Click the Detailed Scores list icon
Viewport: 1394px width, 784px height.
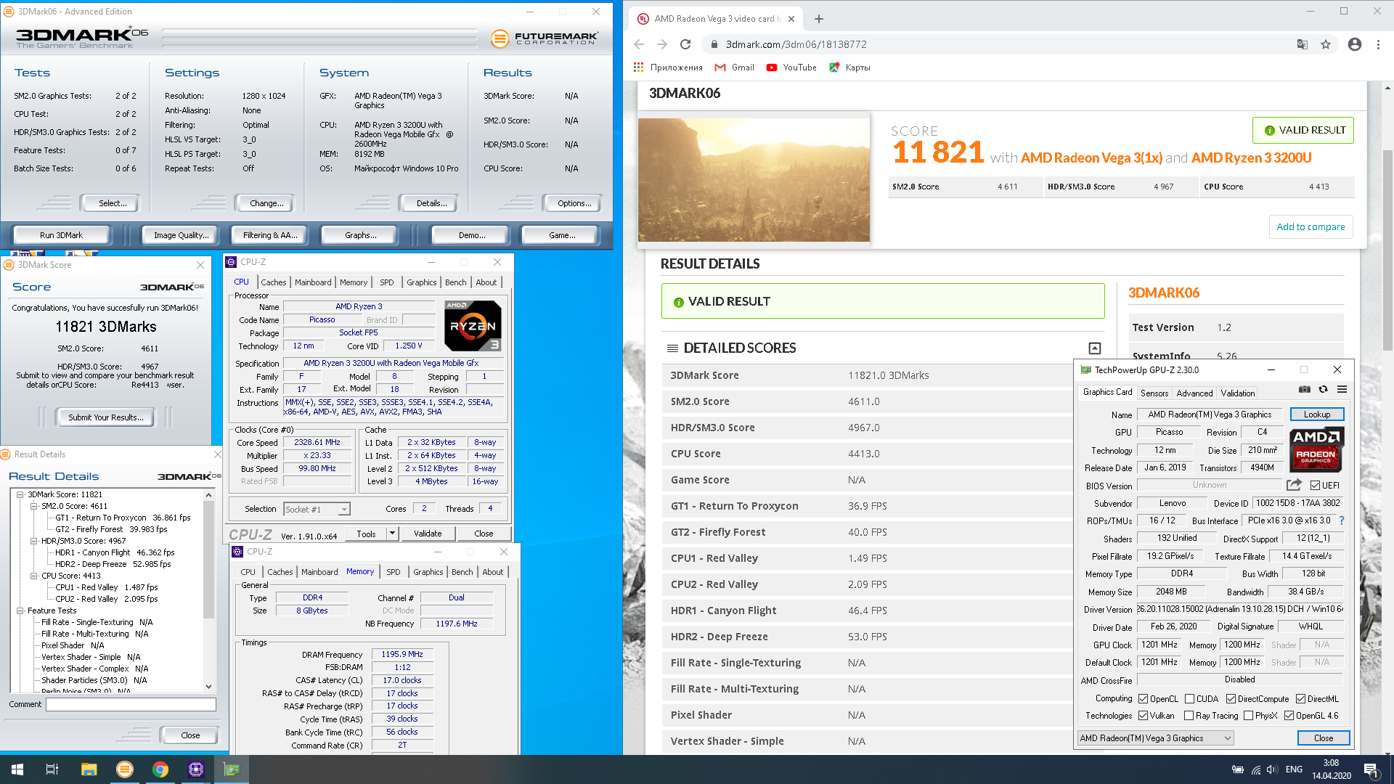point(672,348)
